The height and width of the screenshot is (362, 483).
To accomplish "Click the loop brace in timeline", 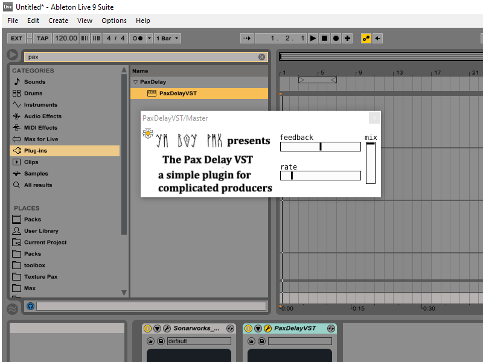I will 318,80.
